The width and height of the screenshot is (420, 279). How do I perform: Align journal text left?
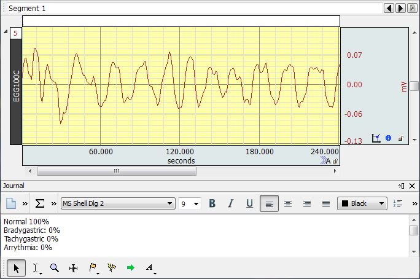pyautogui.click(x=269, y=203)
